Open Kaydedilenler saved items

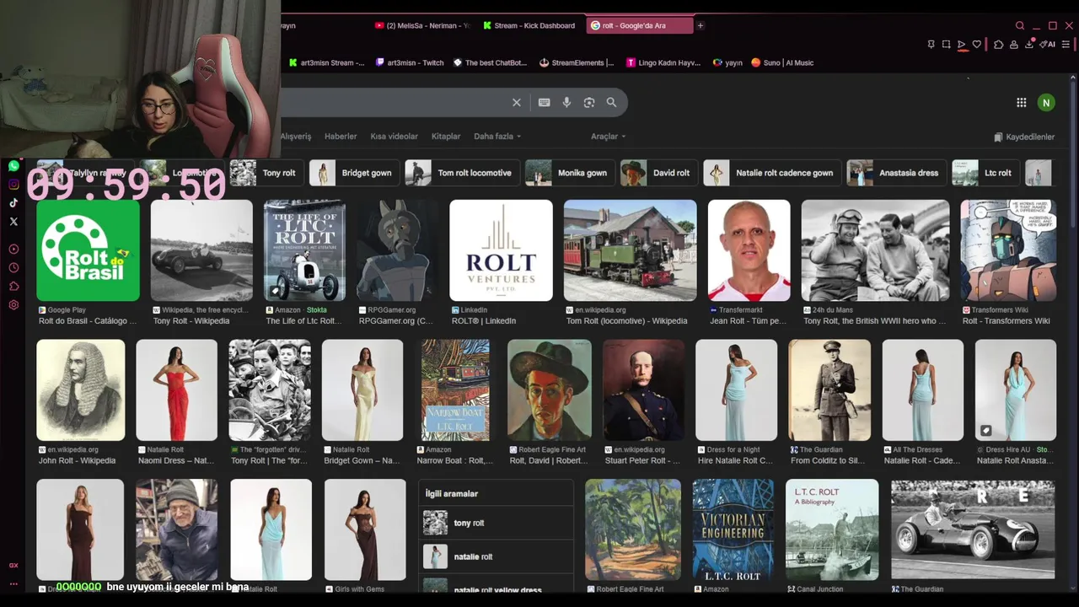point(1024,137)
